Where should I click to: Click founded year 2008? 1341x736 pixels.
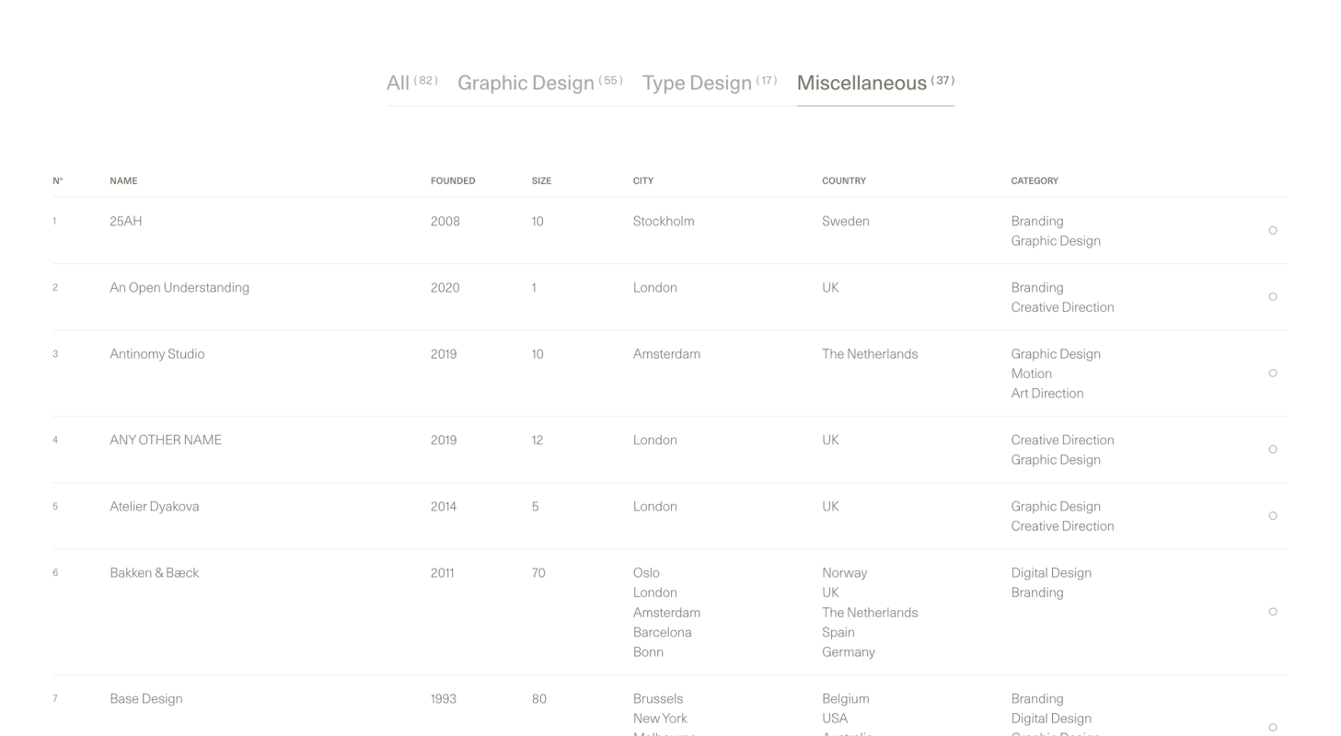[x=445, y=222]
